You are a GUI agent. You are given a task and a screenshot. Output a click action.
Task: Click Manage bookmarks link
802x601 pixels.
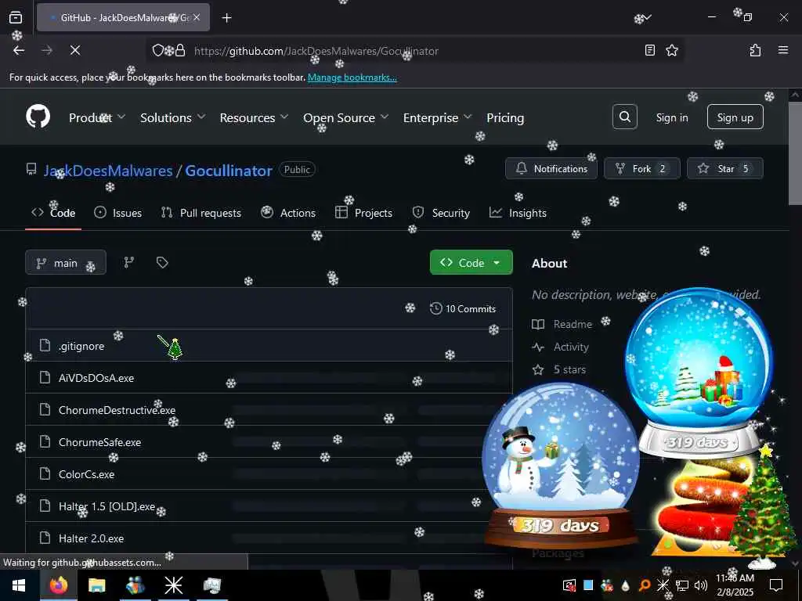tap(352, 77)
